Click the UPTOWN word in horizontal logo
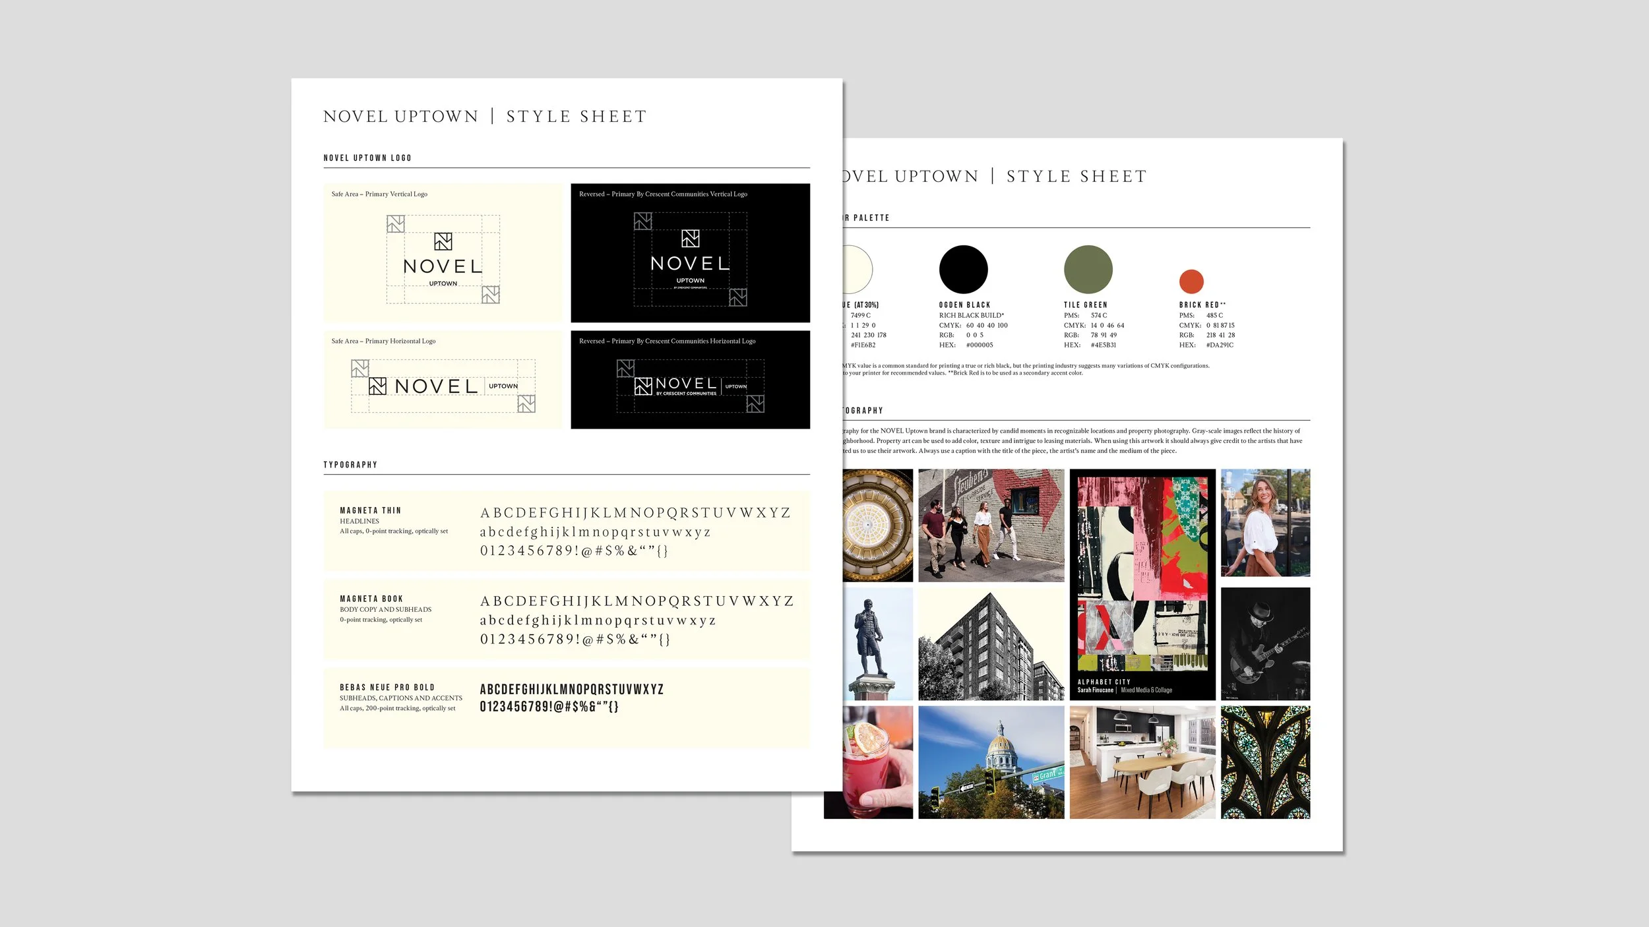The height and width of the screenshot is (927, 1649). point(503,386)
